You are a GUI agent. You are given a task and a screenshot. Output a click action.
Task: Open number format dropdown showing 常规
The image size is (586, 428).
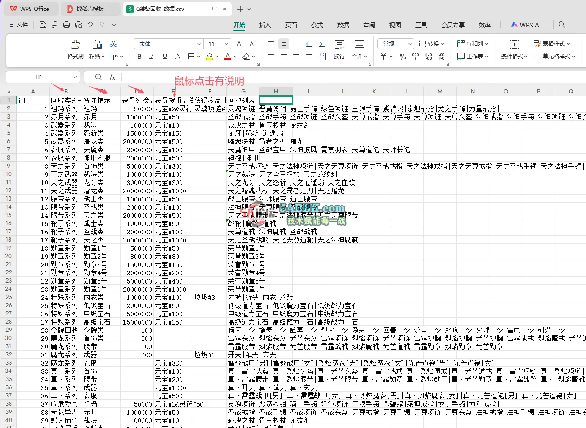(x=396, y=44)
